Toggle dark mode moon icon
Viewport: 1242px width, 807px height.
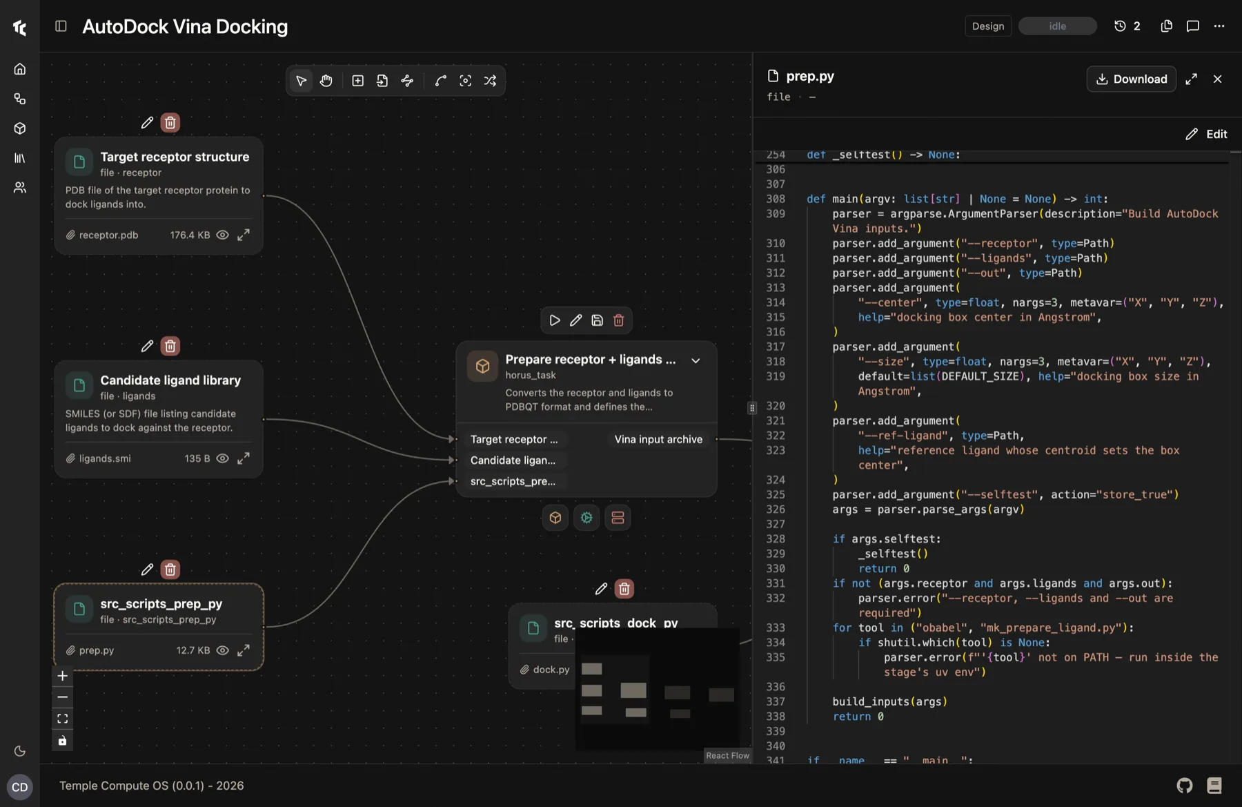pos(20,751)
